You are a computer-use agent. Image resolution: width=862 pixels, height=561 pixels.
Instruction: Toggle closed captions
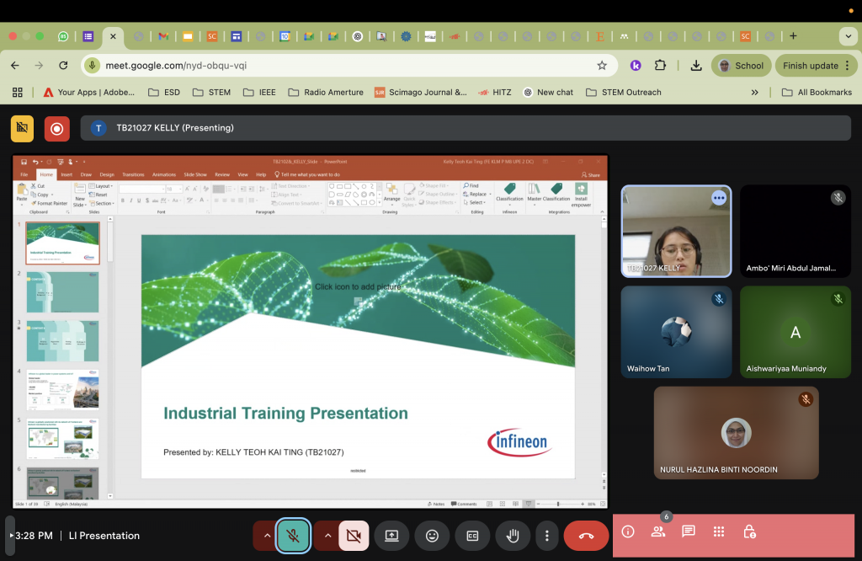point(472,535)
